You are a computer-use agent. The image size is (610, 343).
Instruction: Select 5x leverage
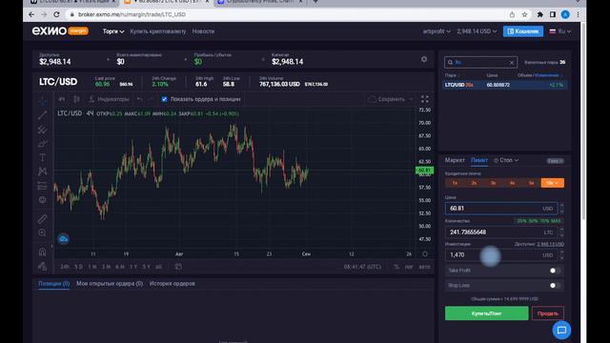pos(531,183)
